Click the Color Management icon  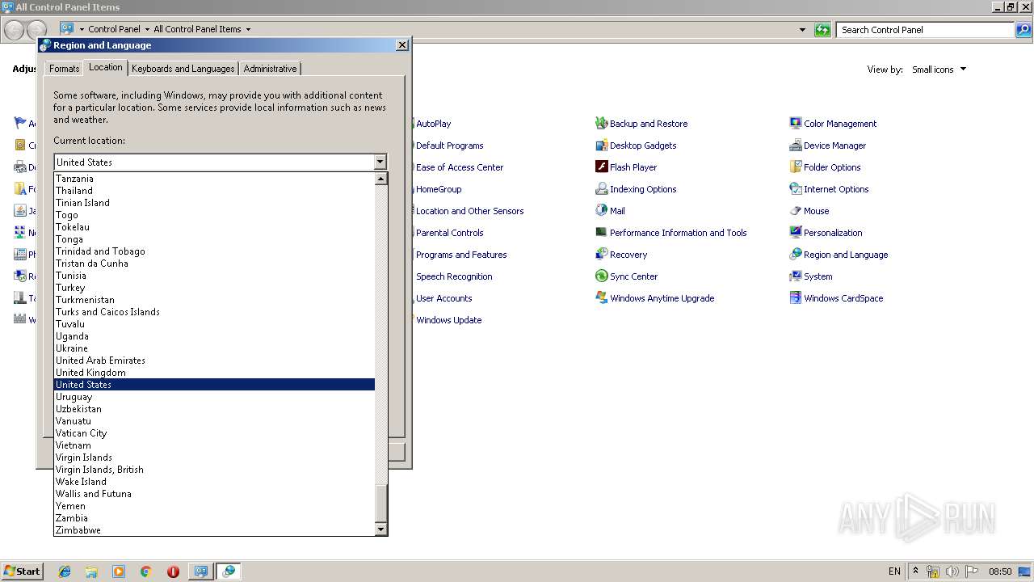(x=796, y=124)
